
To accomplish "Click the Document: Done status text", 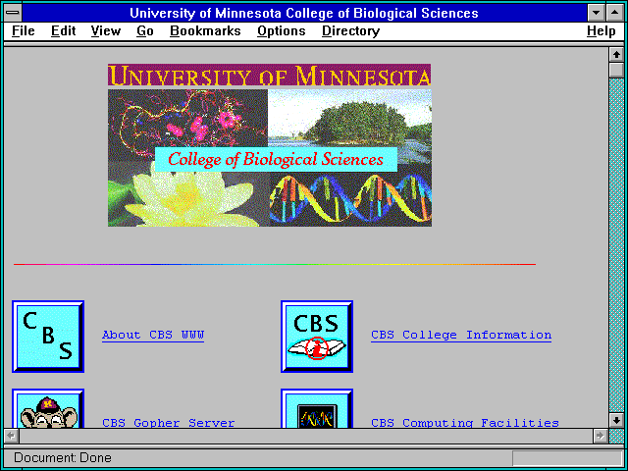I will [63, 458].
